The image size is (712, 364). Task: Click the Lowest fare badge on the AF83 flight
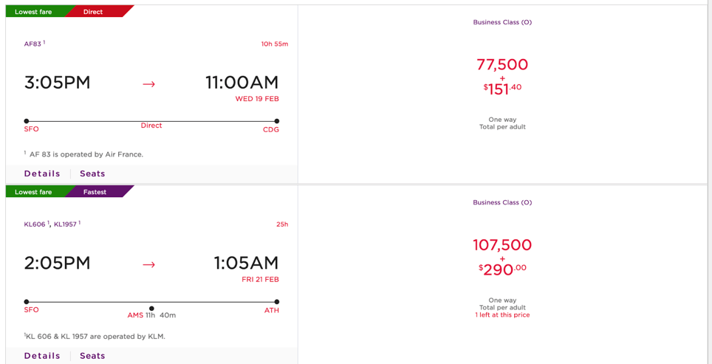click(x=33, y=12)
